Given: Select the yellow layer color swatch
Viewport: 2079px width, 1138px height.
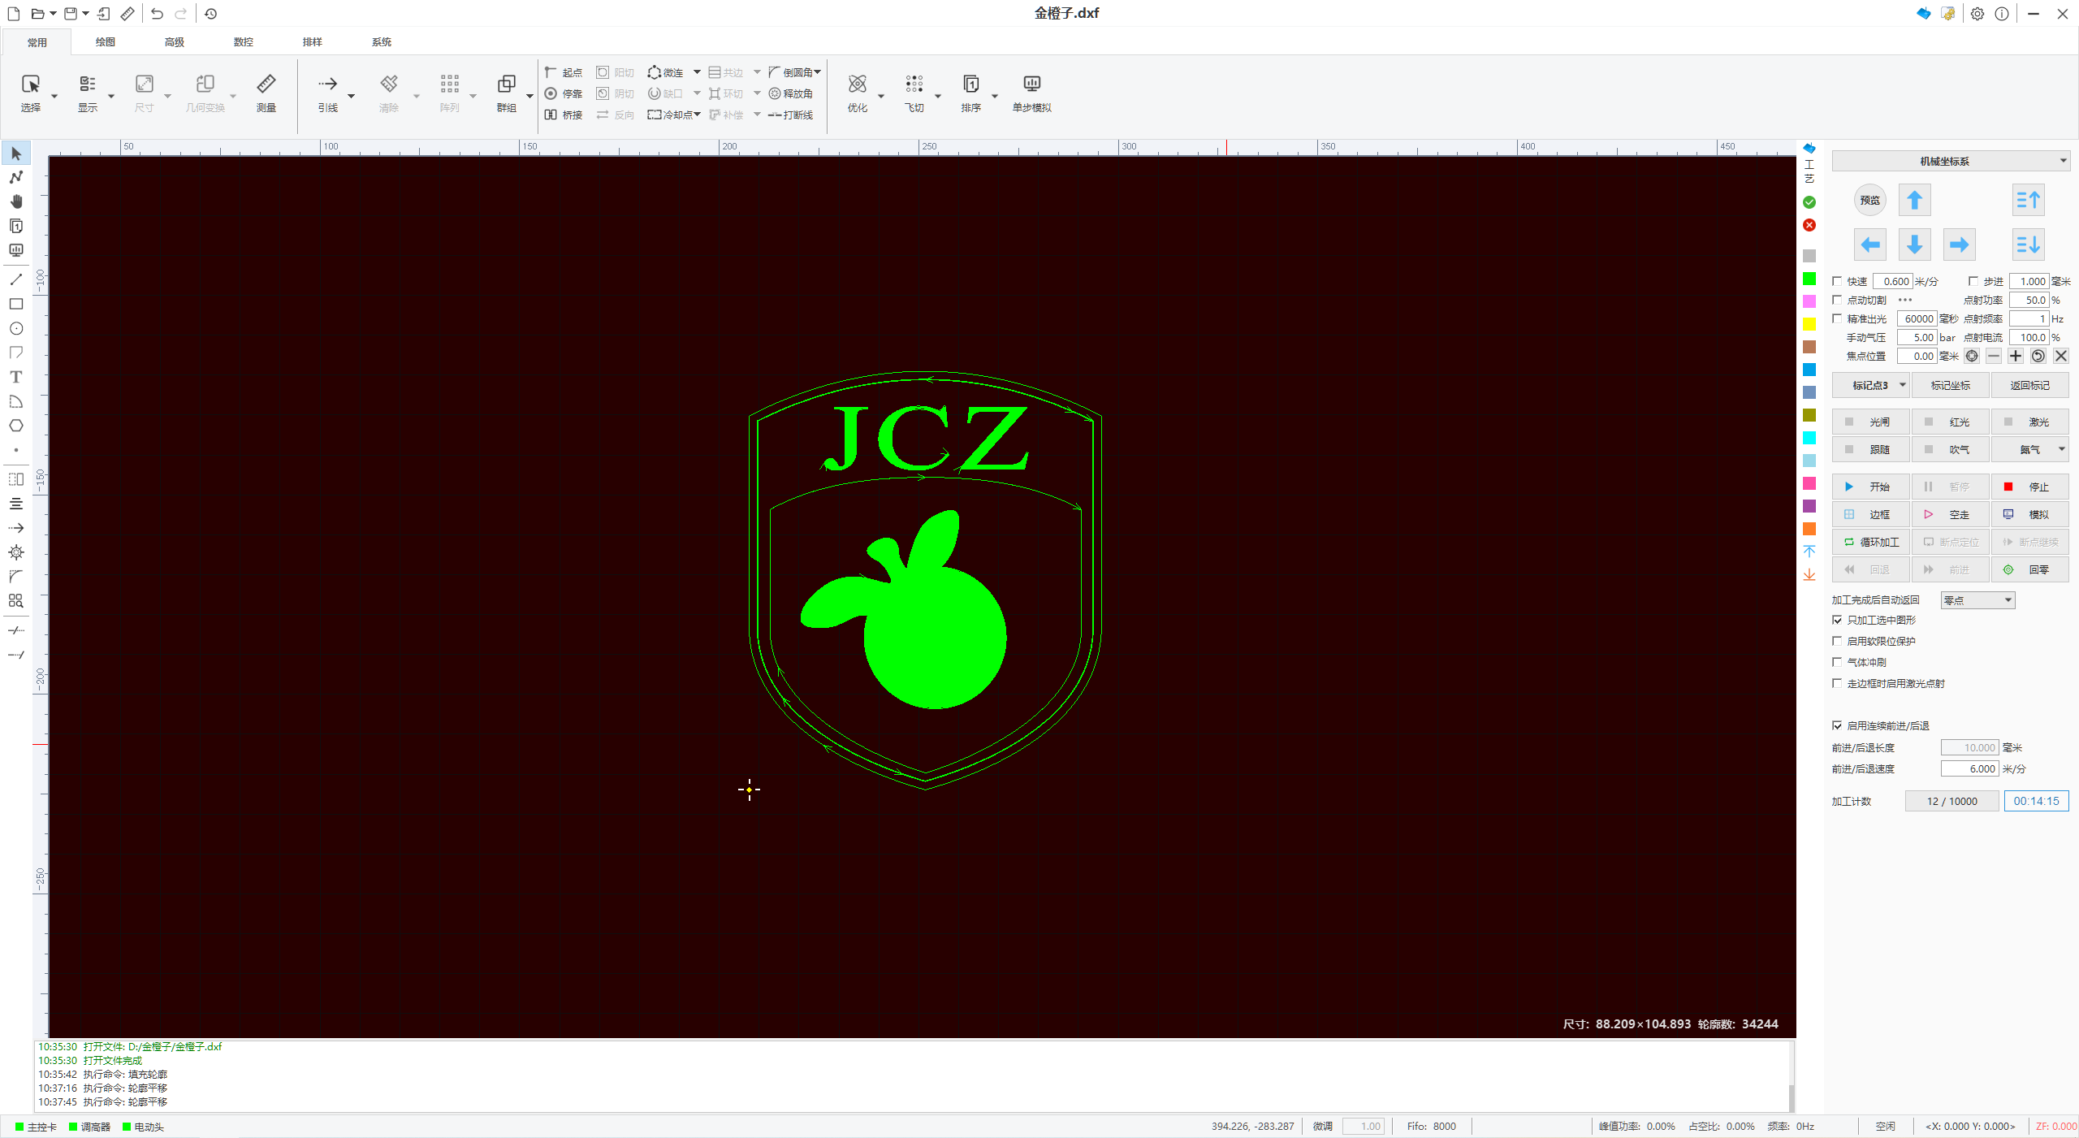Looking at the screenshot, I should 1809,324.
